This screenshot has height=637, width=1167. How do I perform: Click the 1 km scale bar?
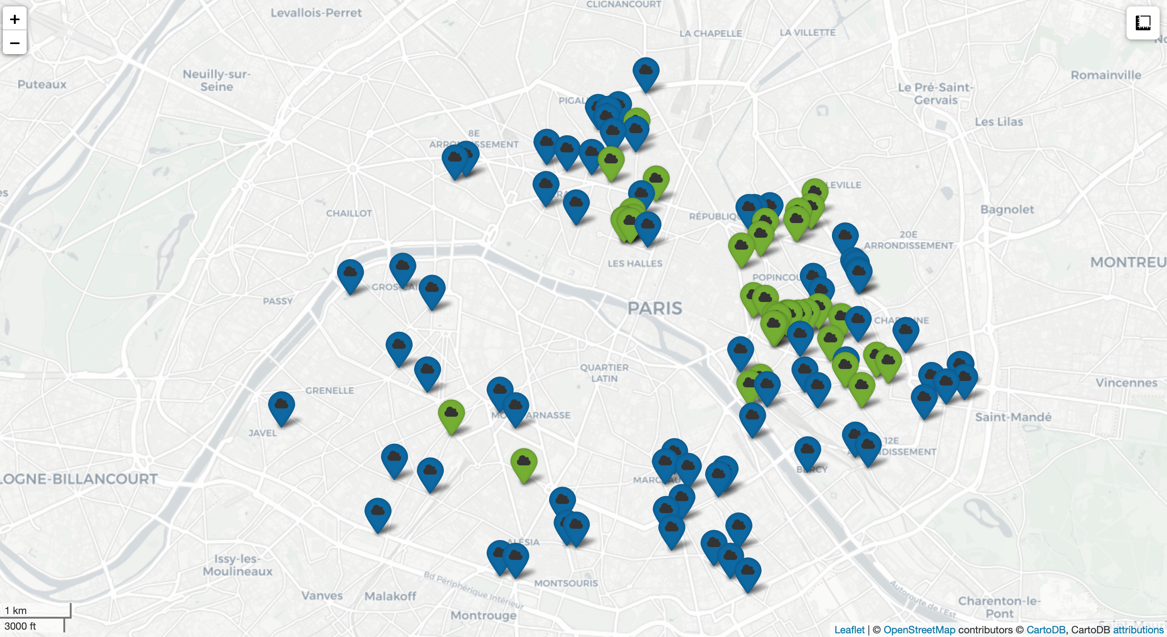pos(36,610)
